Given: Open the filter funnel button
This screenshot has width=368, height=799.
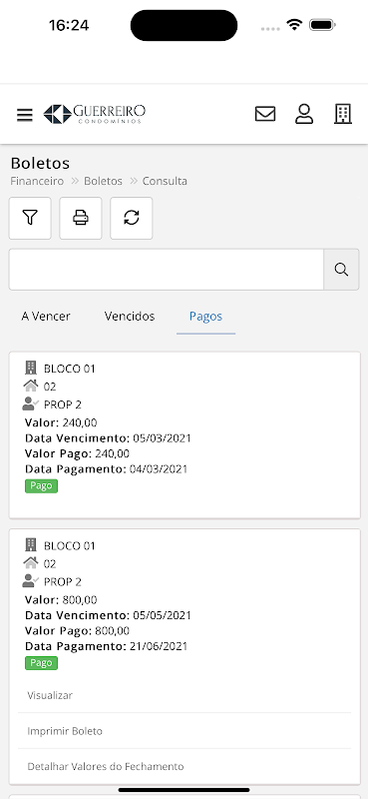Looking at the screenshot, I should [30, 218].
